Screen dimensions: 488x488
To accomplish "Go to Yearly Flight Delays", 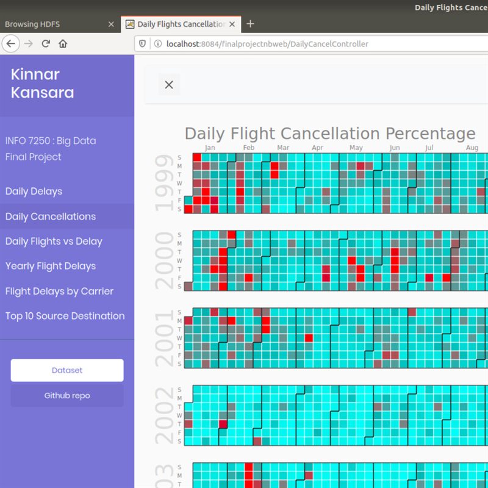I will pos(51,266).
